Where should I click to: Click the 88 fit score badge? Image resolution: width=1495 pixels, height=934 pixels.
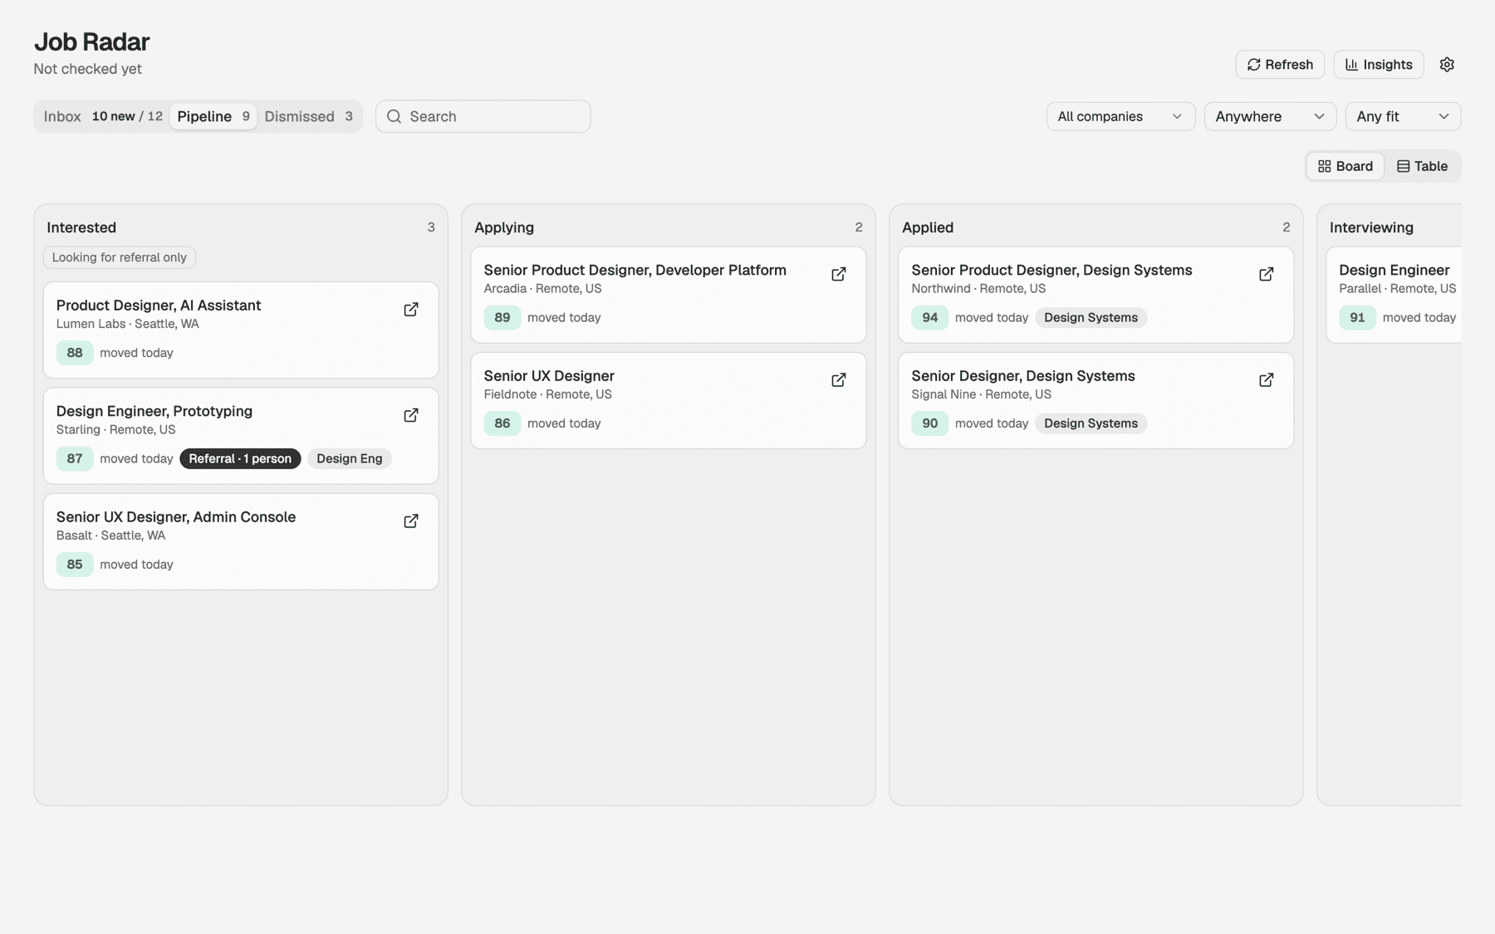click(75, 353)
